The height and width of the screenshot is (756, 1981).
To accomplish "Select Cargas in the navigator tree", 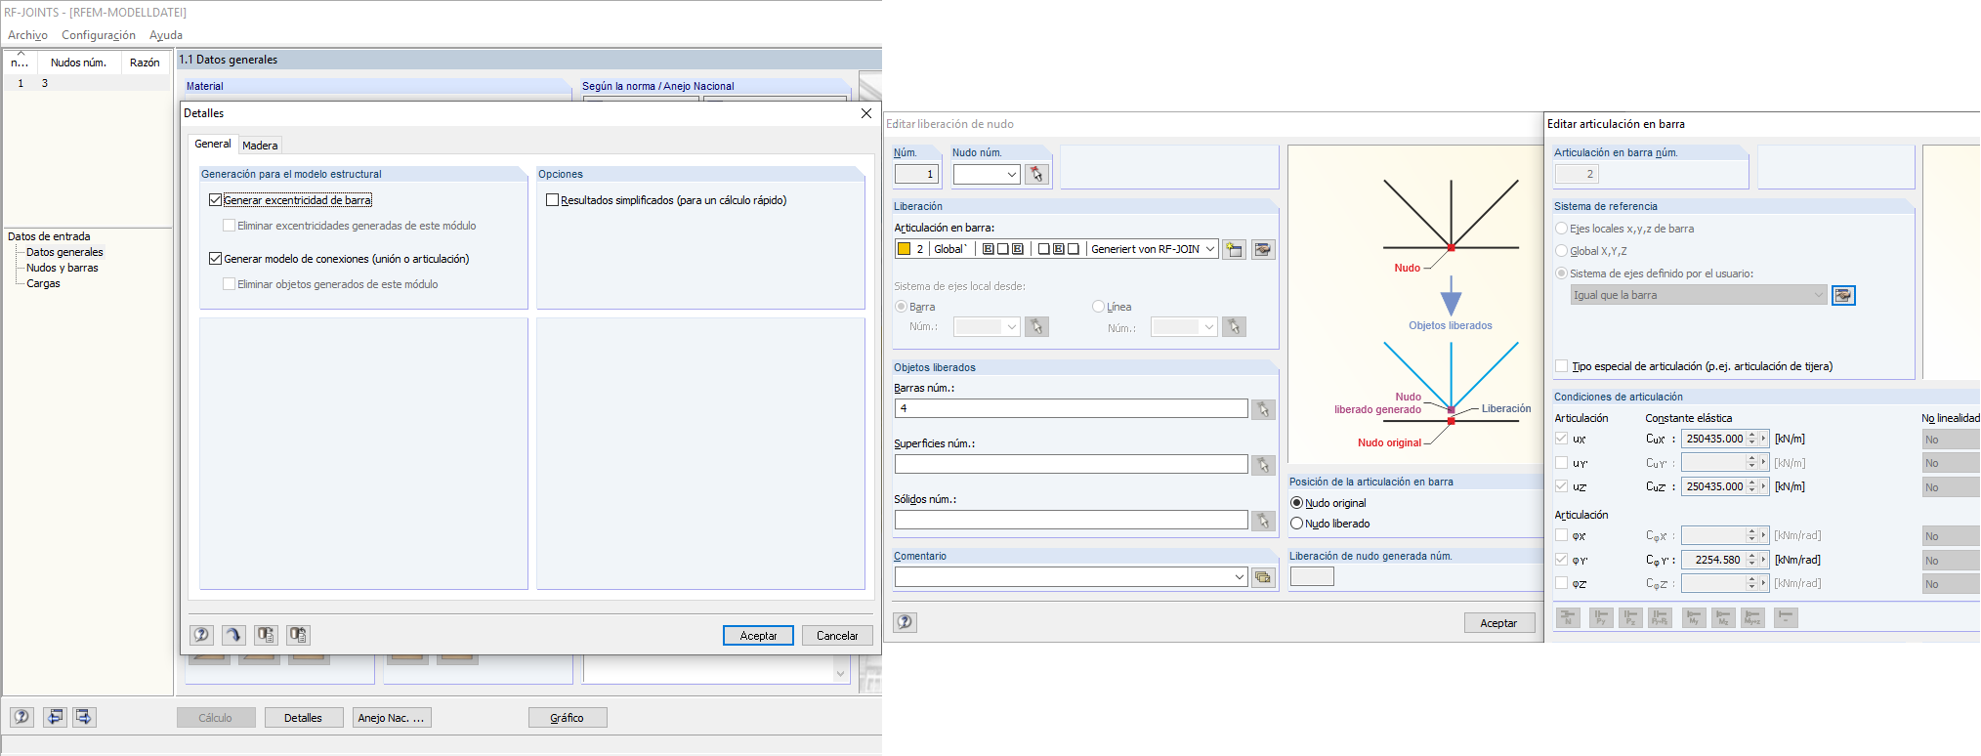I will [43, 283].
